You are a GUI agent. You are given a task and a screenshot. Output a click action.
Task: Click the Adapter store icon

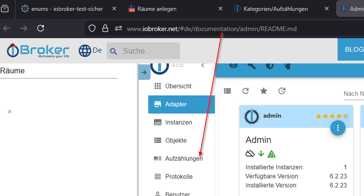pyautogui.click(x=158, y=104)
